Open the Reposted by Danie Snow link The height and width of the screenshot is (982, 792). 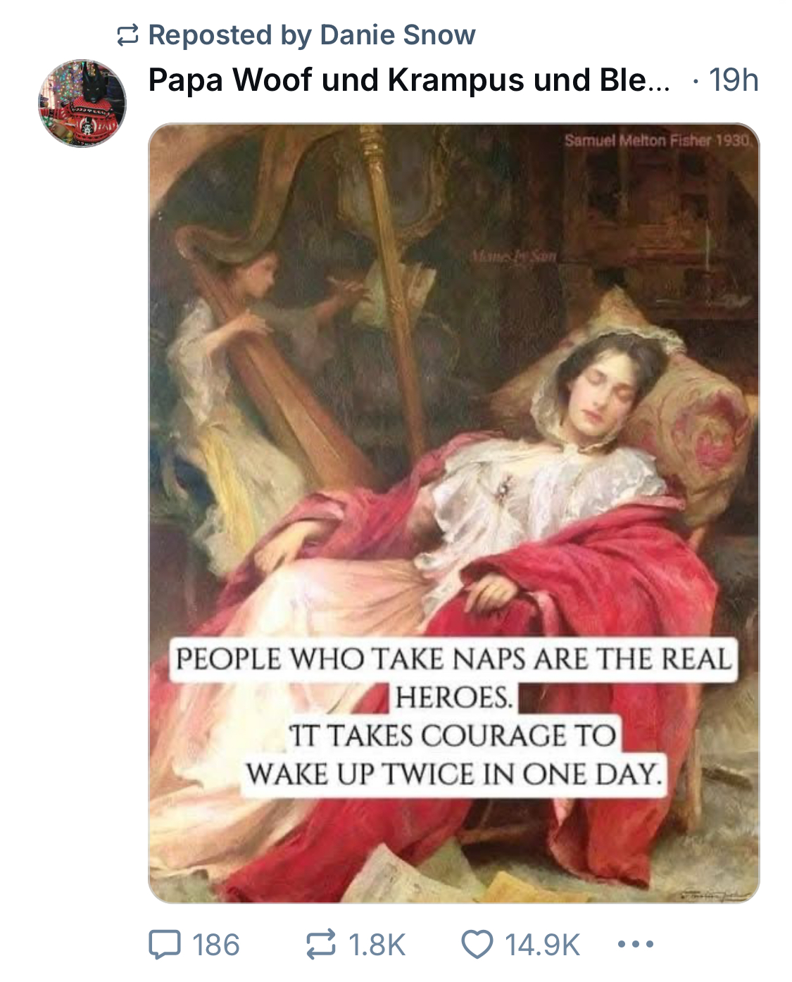click(x=312, y=35)
